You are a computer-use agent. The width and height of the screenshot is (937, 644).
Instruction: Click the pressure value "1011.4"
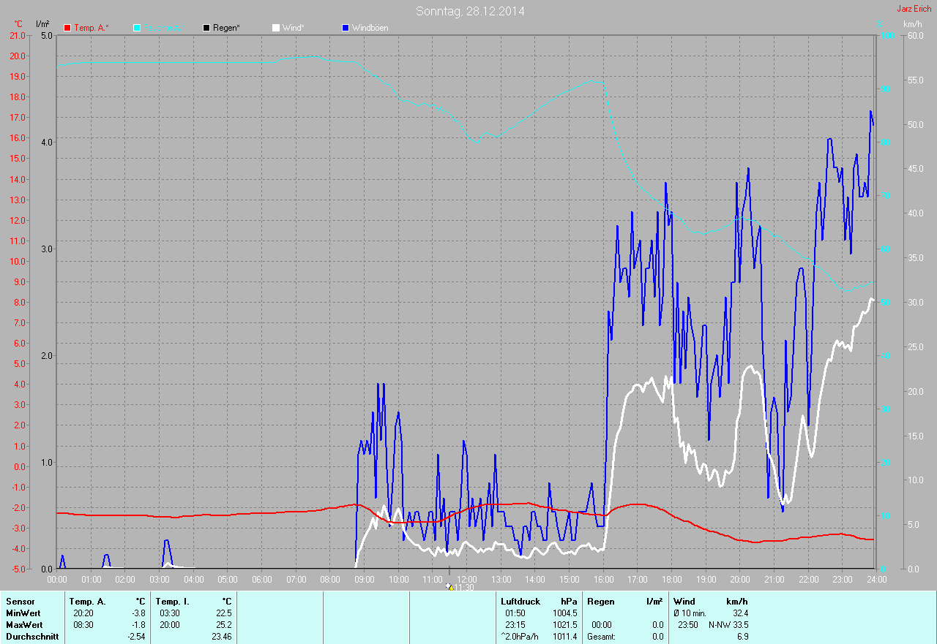(564, 637)
